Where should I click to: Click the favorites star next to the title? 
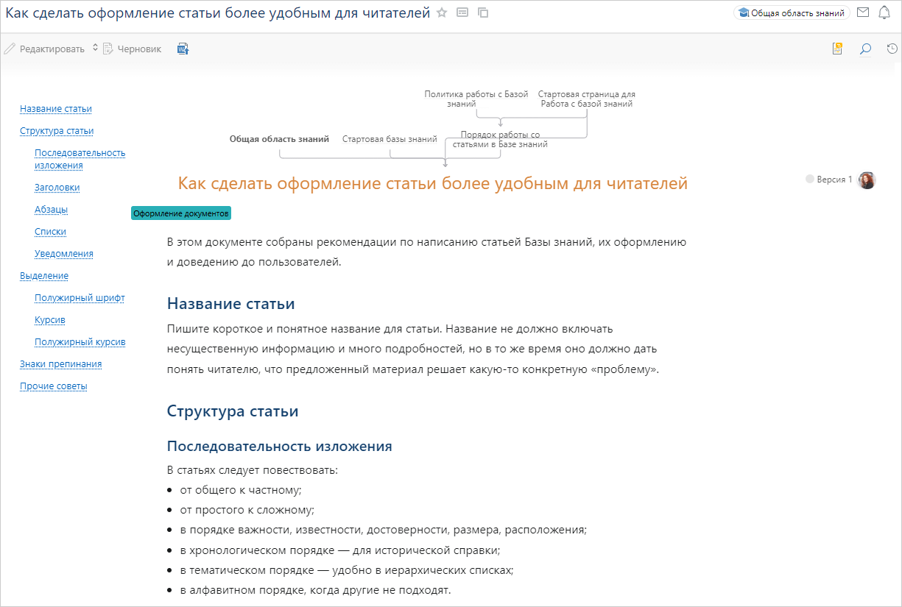tap(442, 13)
